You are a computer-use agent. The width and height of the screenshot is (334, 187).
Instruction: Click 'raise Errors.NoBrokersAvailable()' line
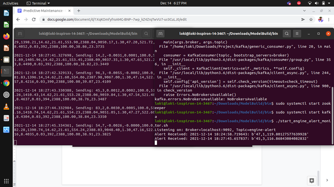(x=200, y=95)
